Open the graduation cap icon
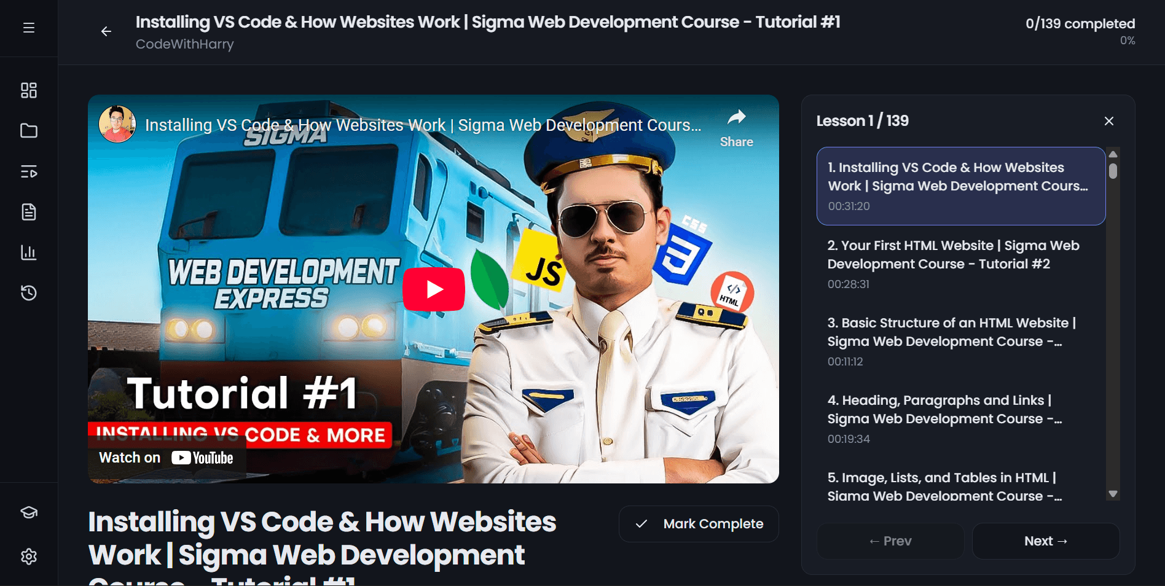Viewport: 1165px width, 586px height. (x=29, y=512)
